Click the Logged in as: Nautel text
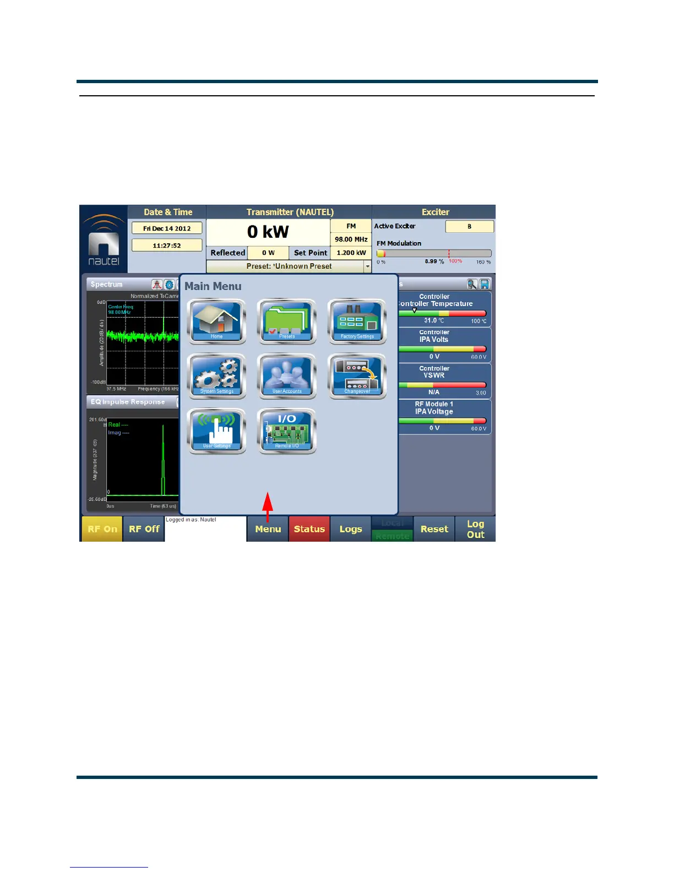 [191, 520]
